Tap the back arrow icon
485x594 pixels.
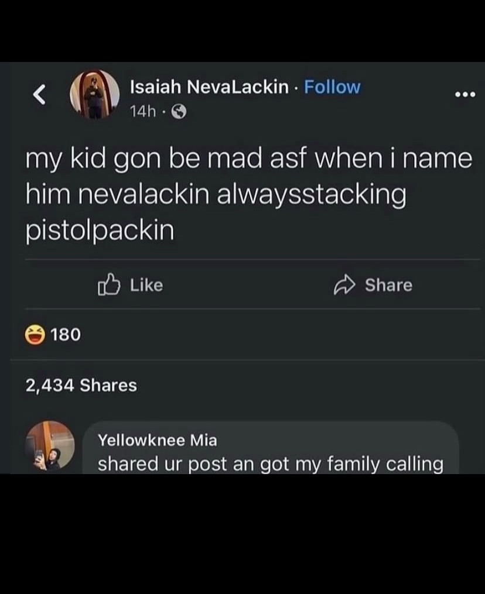point(39,94)
